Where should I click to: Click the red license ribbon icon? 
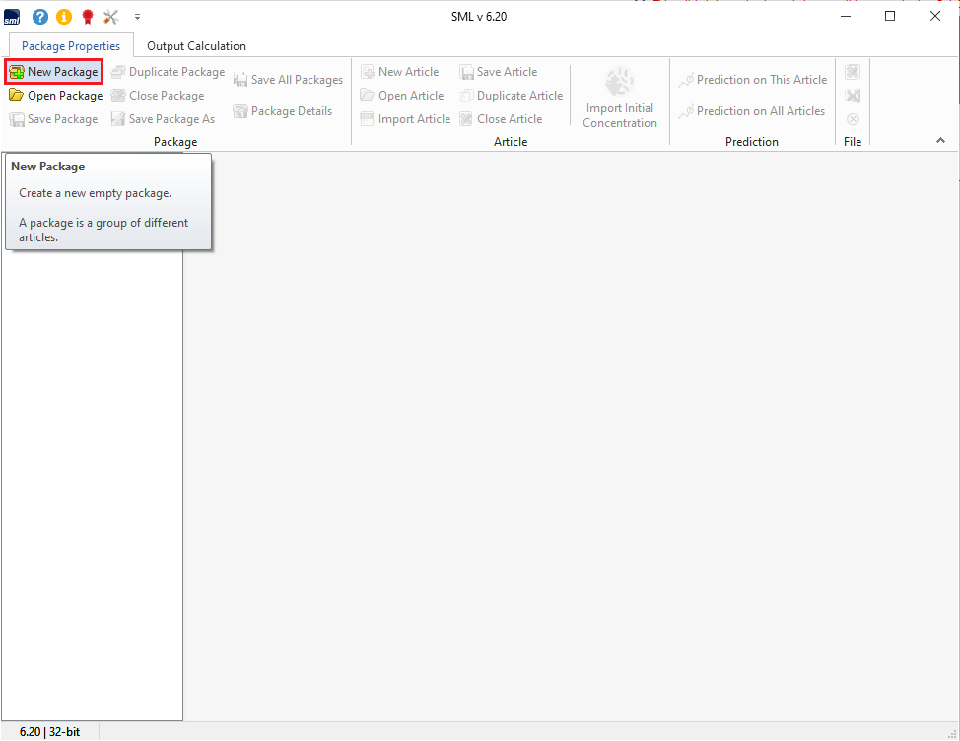coord(88,17)
